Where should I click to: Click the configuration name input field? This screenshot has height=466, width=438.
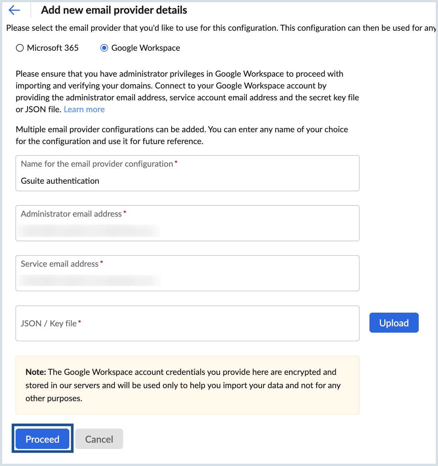(x=187, y=173)
